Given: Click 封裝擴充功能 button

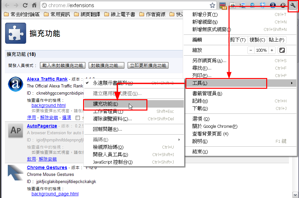Looking at the screenshot, I should coord(106,65).
